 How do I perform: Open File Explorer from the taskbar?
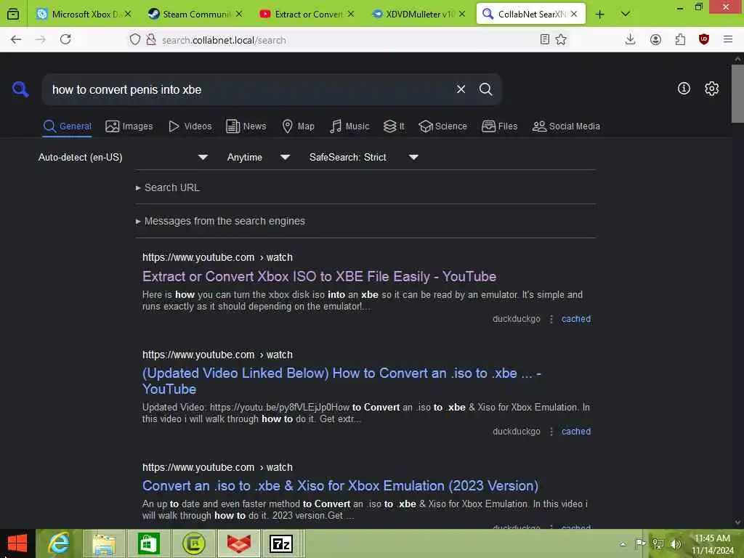(104, 543)
